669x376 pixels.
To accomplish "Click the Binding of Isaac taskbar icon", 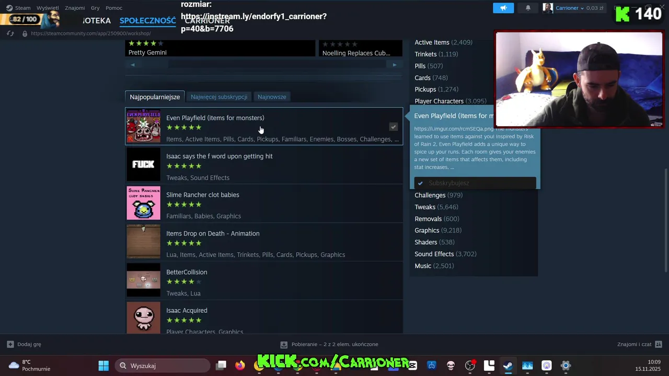I will pos(451,366).
